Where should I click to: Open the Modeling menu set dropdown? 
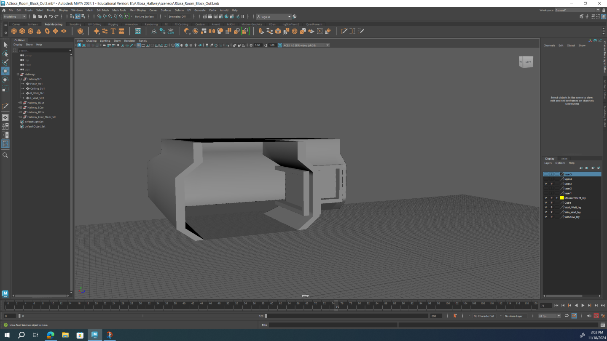click(15, 16)
